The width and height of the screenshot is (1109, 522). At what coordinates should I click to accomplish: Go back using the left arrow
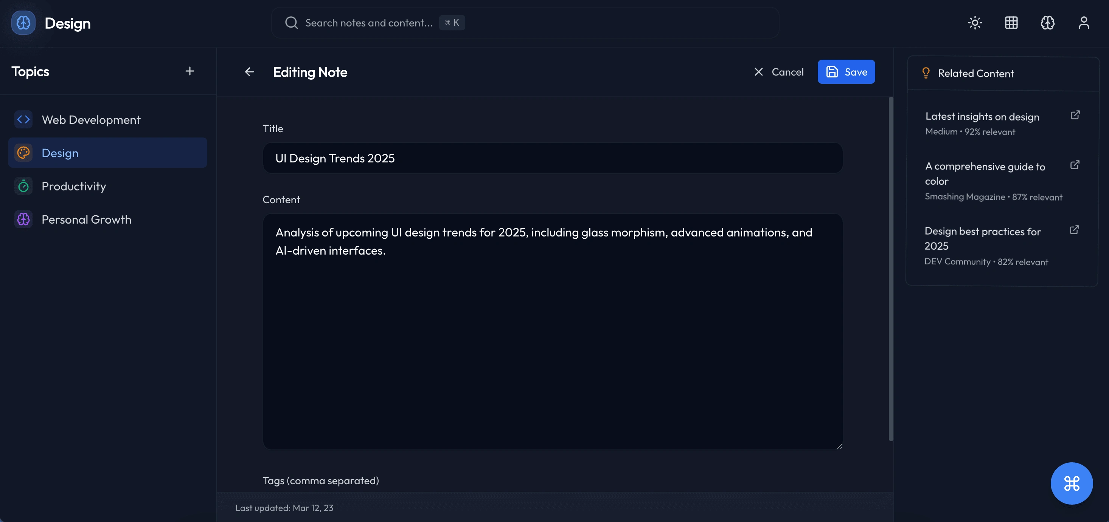249,72
